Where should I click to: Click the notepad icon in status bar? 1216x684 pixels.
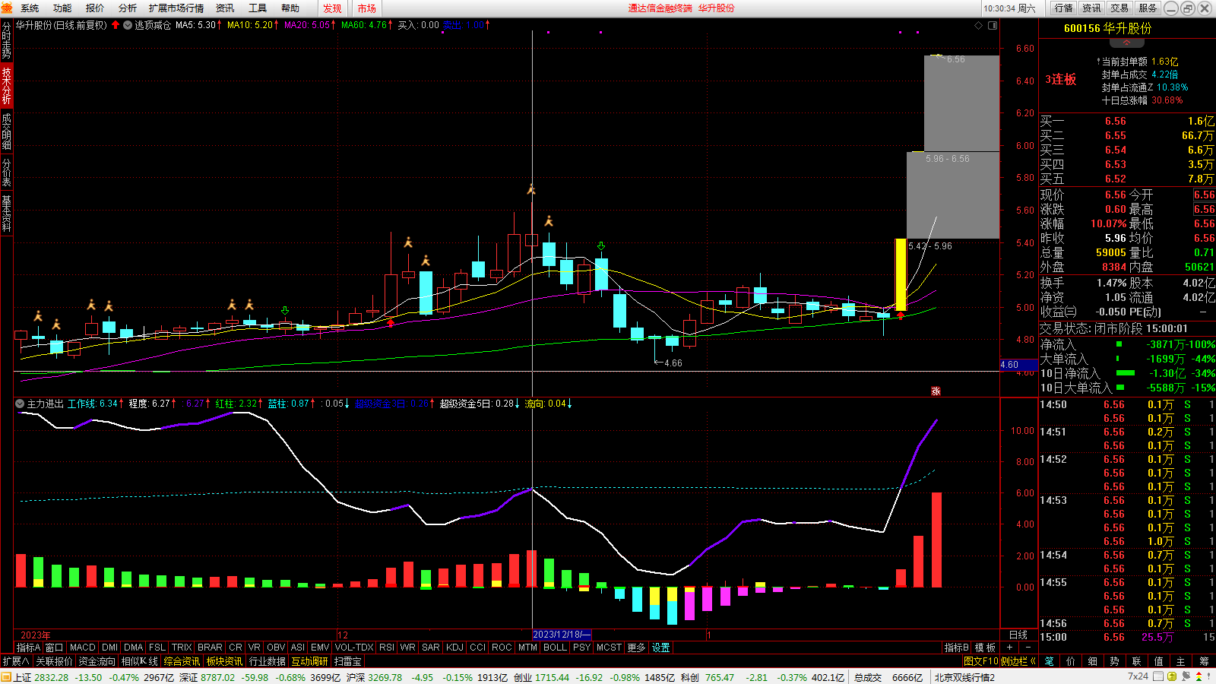[x=1157, y=676]
